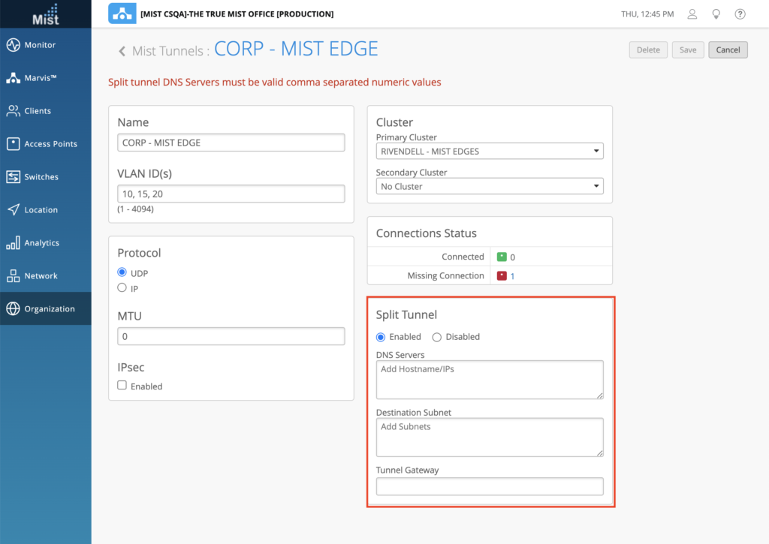This screenshot has width=769, height=544.
Task: Open the Network menu item
Action: [x=41, y=276]
